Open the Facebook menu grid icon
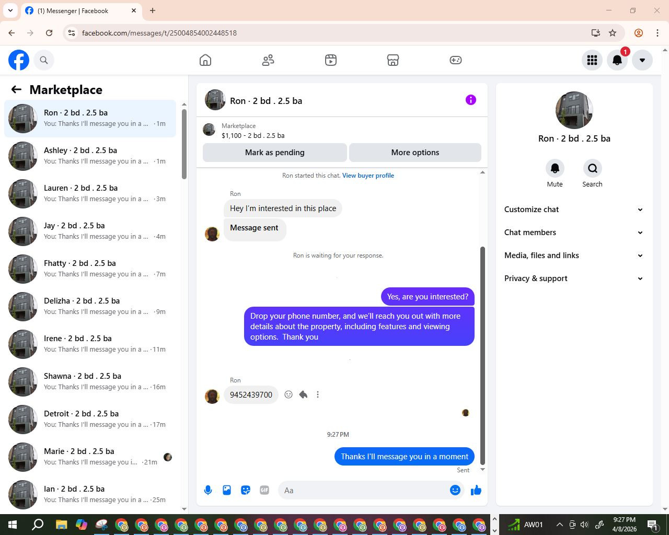Screen dimensions: 669x535 592,60
